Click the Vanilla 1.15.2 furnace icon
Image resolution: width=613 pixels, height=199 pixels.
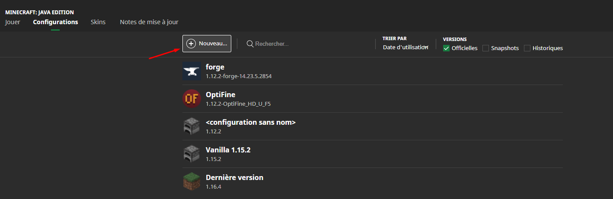click(x=192, y=154)
